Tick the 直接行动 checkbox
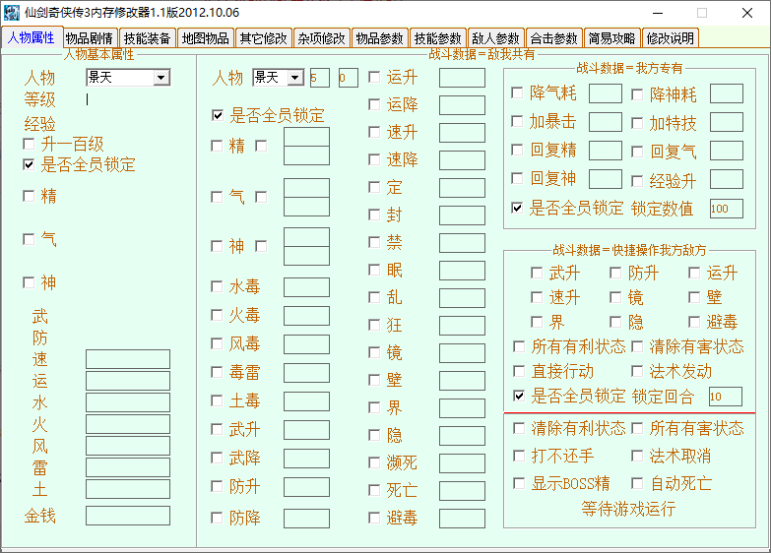 click(x=519, y=372)
